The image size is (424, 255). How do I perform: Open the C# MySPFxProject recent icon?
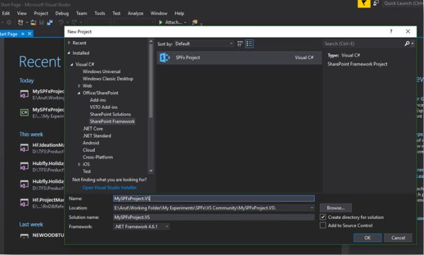pos(24,112)
